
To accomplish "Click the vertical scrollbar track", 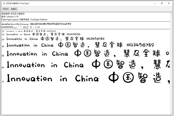I will [x=171, y=63].
